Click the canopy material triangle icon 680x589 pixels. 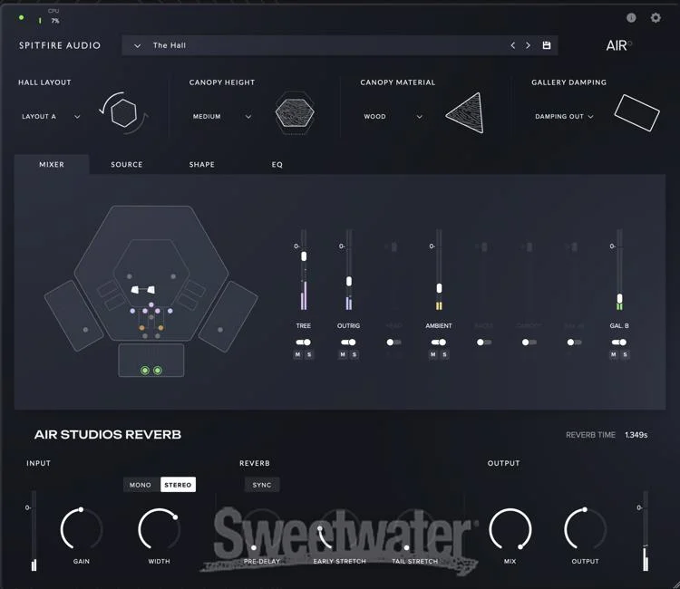click(x=463, y=113)
